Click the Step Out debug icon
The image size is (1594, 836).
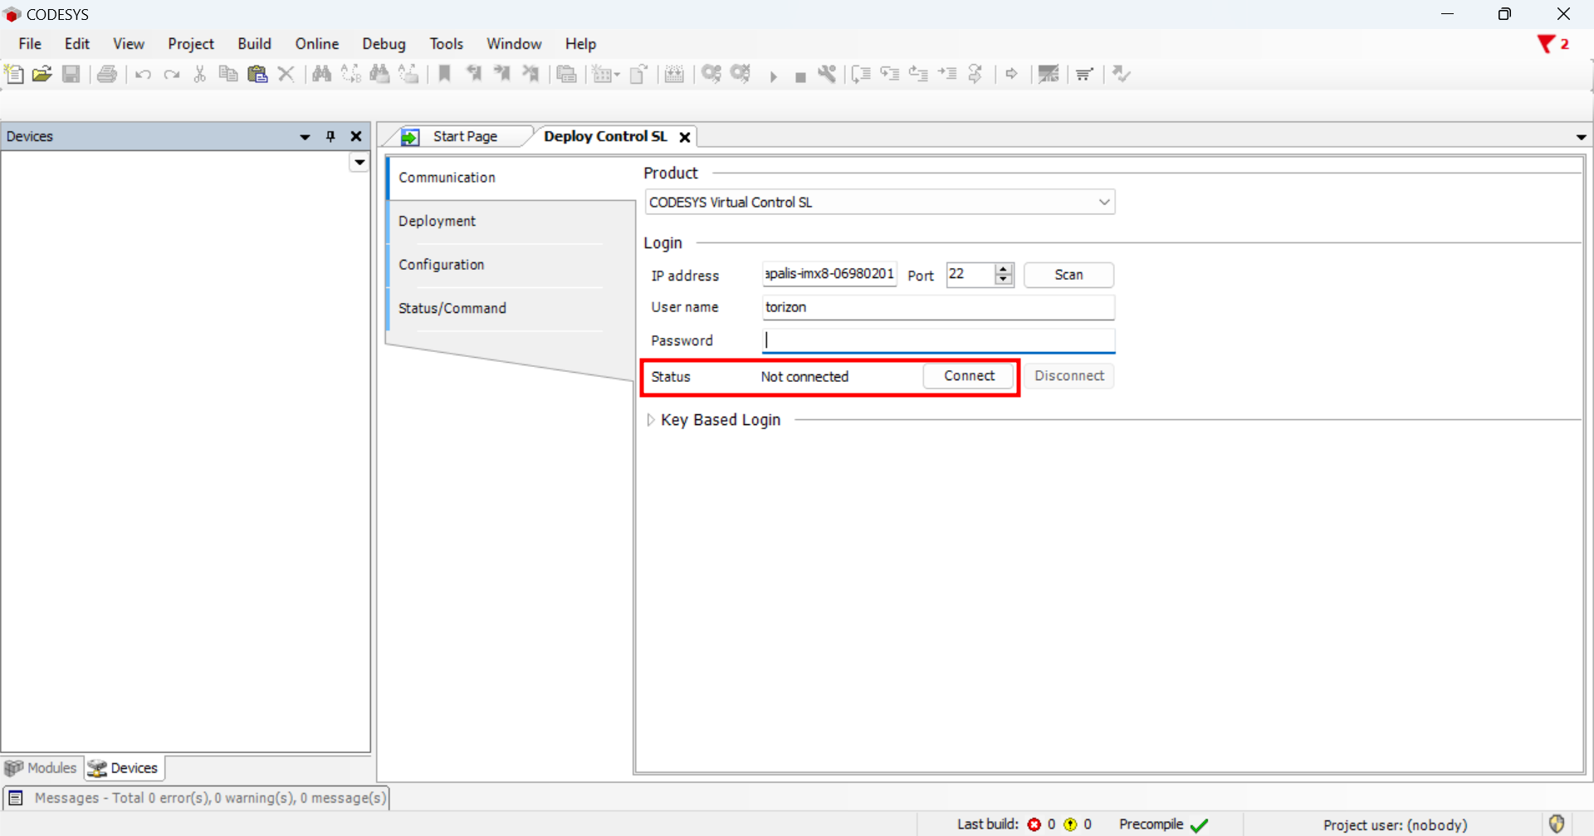[x=918, y=74]
